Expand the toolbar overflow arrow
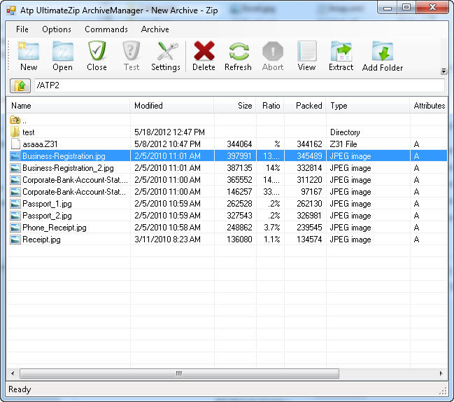Screen dimensions: 454x402 (444, 71)
